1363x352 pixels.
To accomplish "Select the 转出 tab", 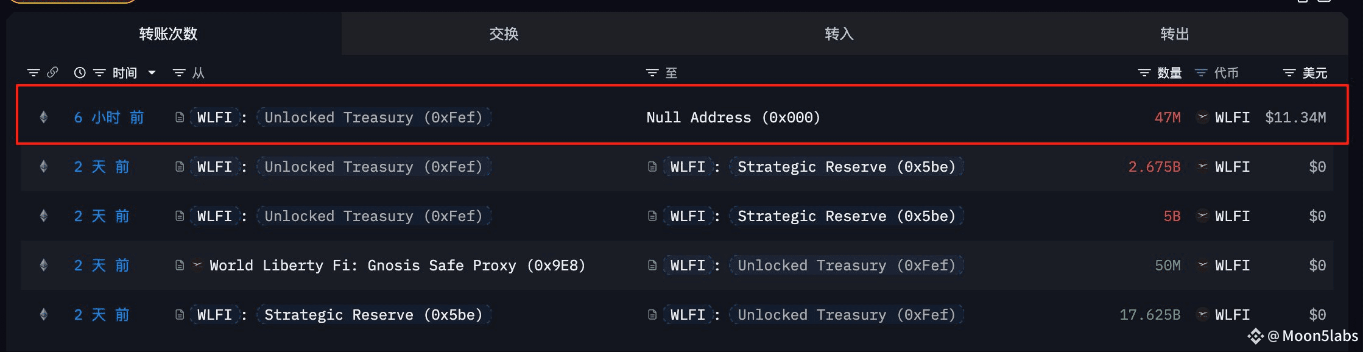I will tap(1175, 34).
